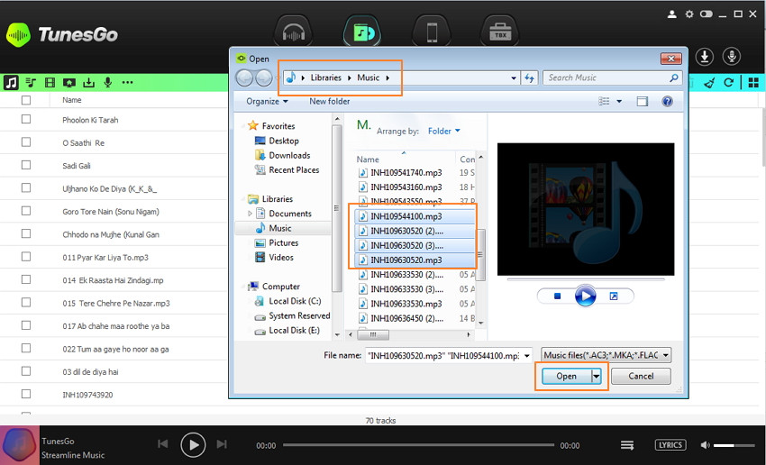This screenshot has width=766, height=465.
Task: Play the track with main play button
Action: (x=193, y=445)
